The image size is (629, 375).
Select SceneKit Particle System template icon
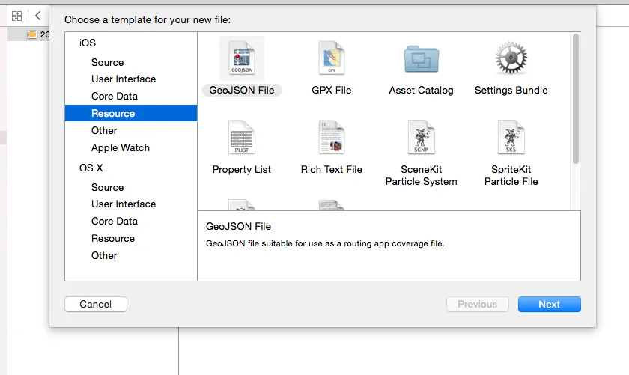coord(421,137)
